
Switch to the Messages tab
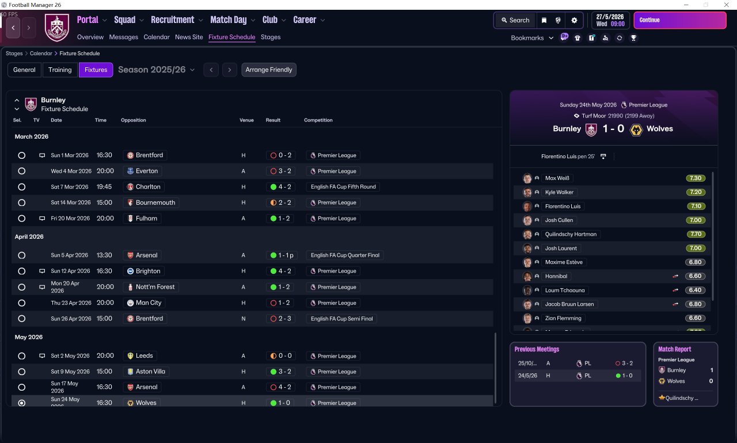124,37
